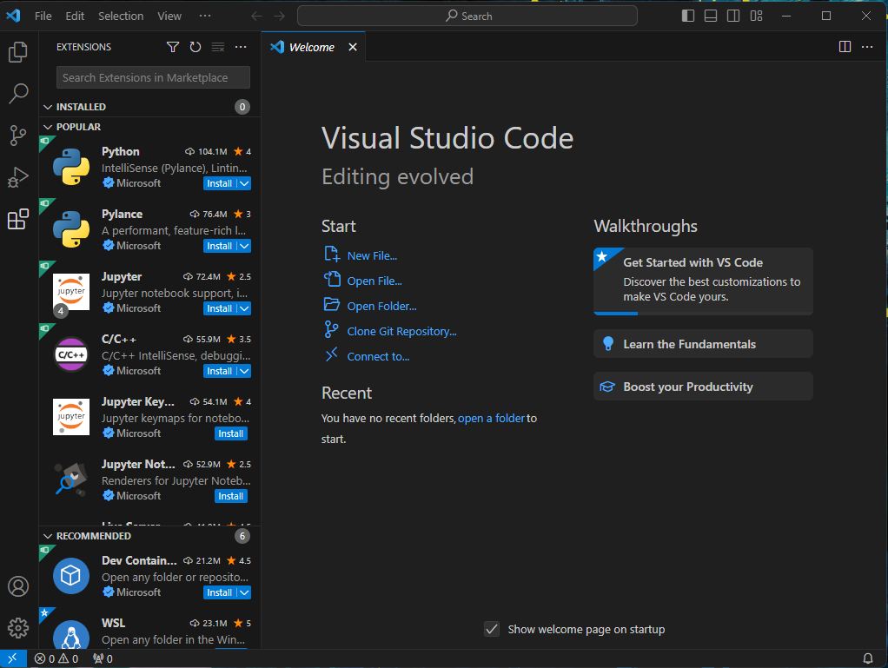Screen dimensions: 888x668
Task: Split the editor right
Action: [845, 46]
